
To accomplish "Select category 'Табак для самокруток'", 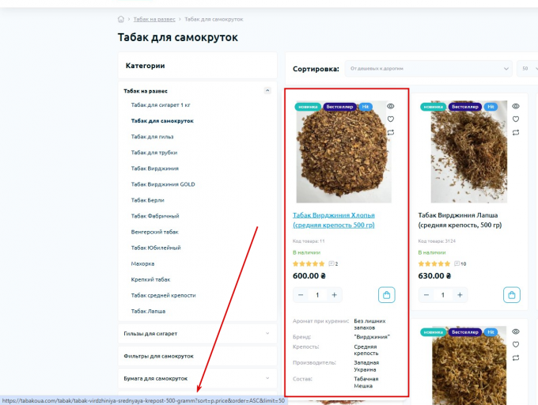I will [x=162, y=121].
